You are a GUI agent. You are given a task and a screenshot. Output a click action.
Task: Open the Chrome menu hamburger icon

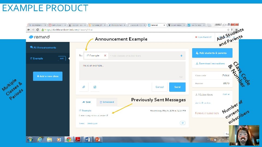[236, 30]
